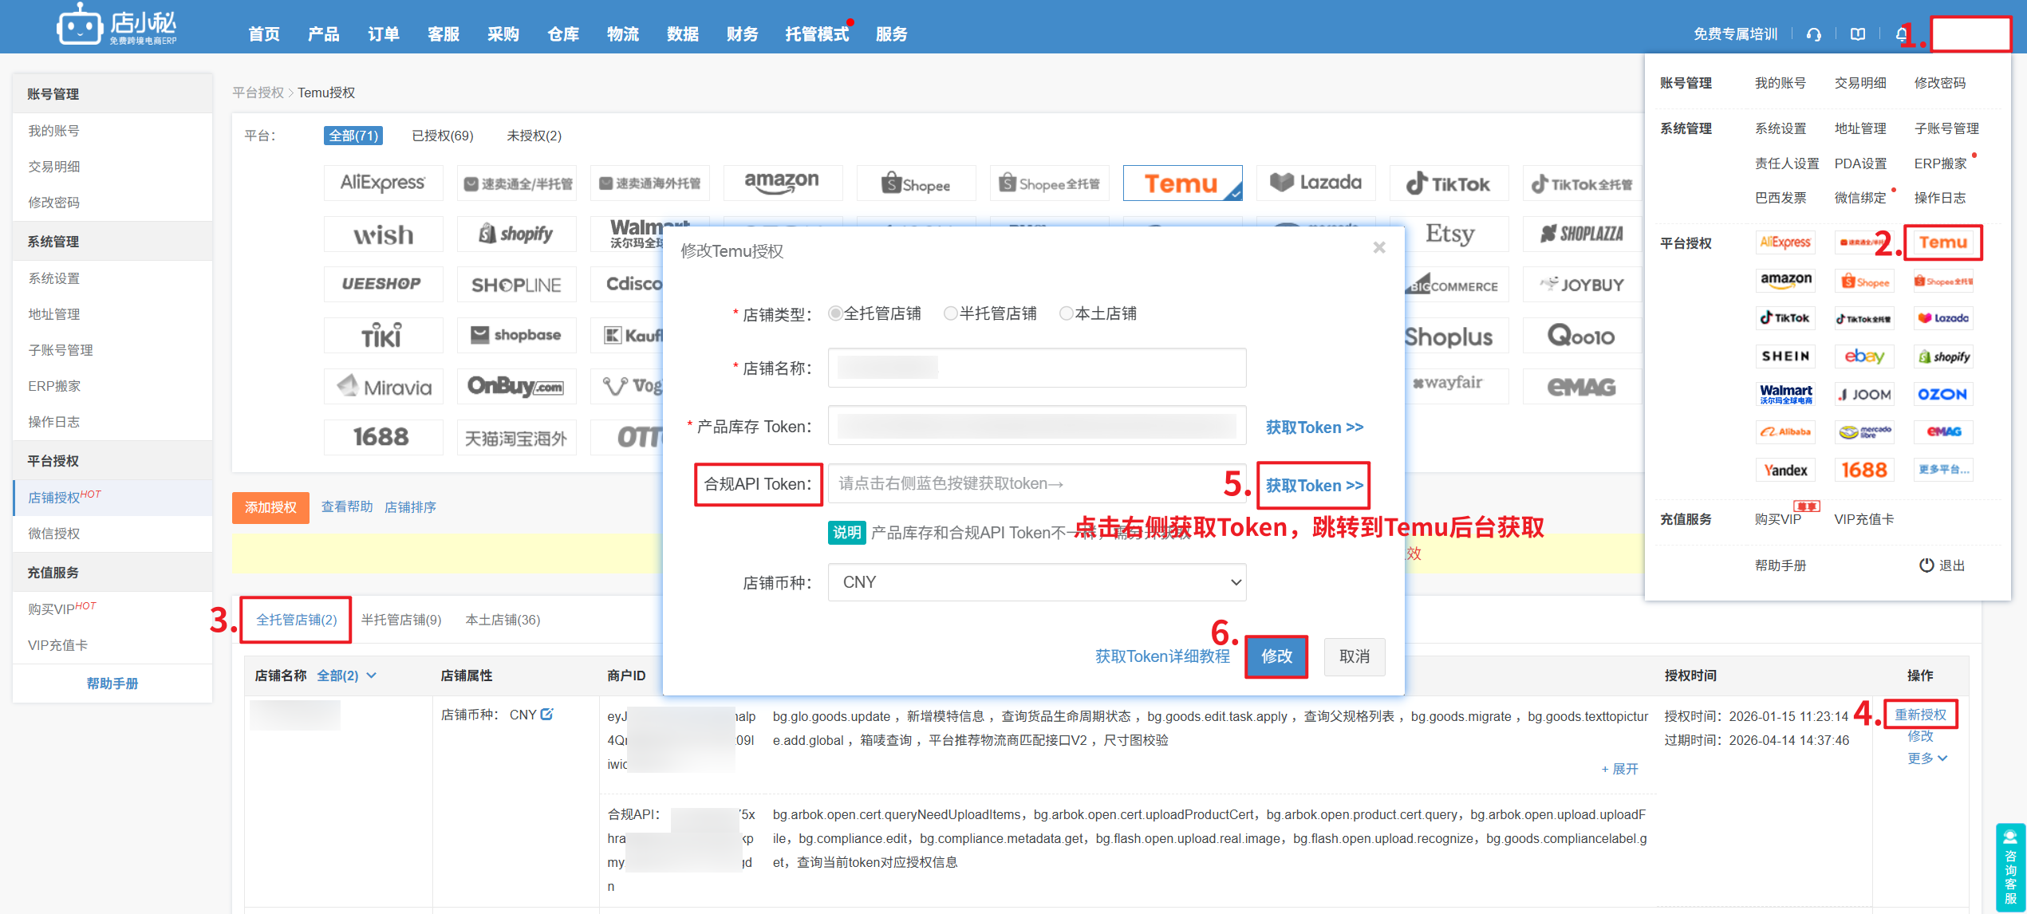Open the 店铺币种 CNY dropdown
The image size is (2027, 914).
1036,582
